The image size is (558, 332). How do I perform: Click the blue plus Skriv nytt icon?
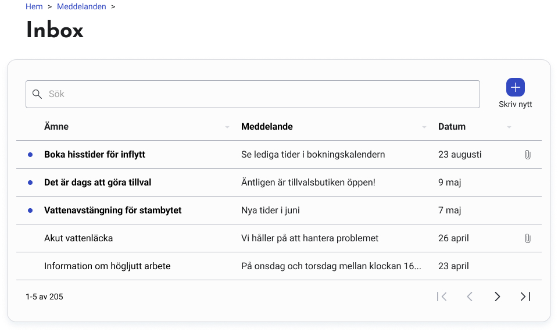[x=515, y=87]
